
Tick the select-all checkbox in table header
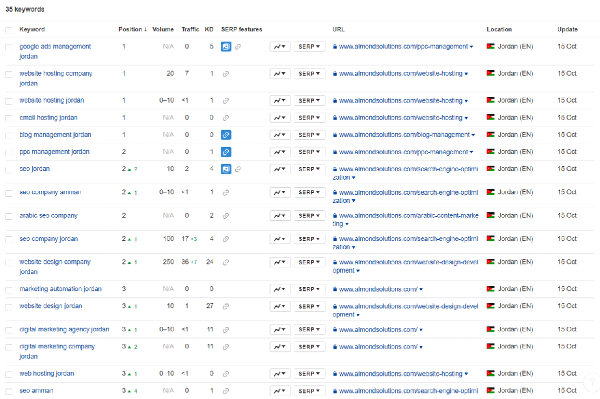pyautogui.click(x=9, y=30)
